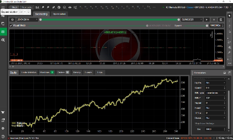Viewport: 233px width, 140px height.
Task: Open the first No parameter dropdown
Action: [216, 83]
